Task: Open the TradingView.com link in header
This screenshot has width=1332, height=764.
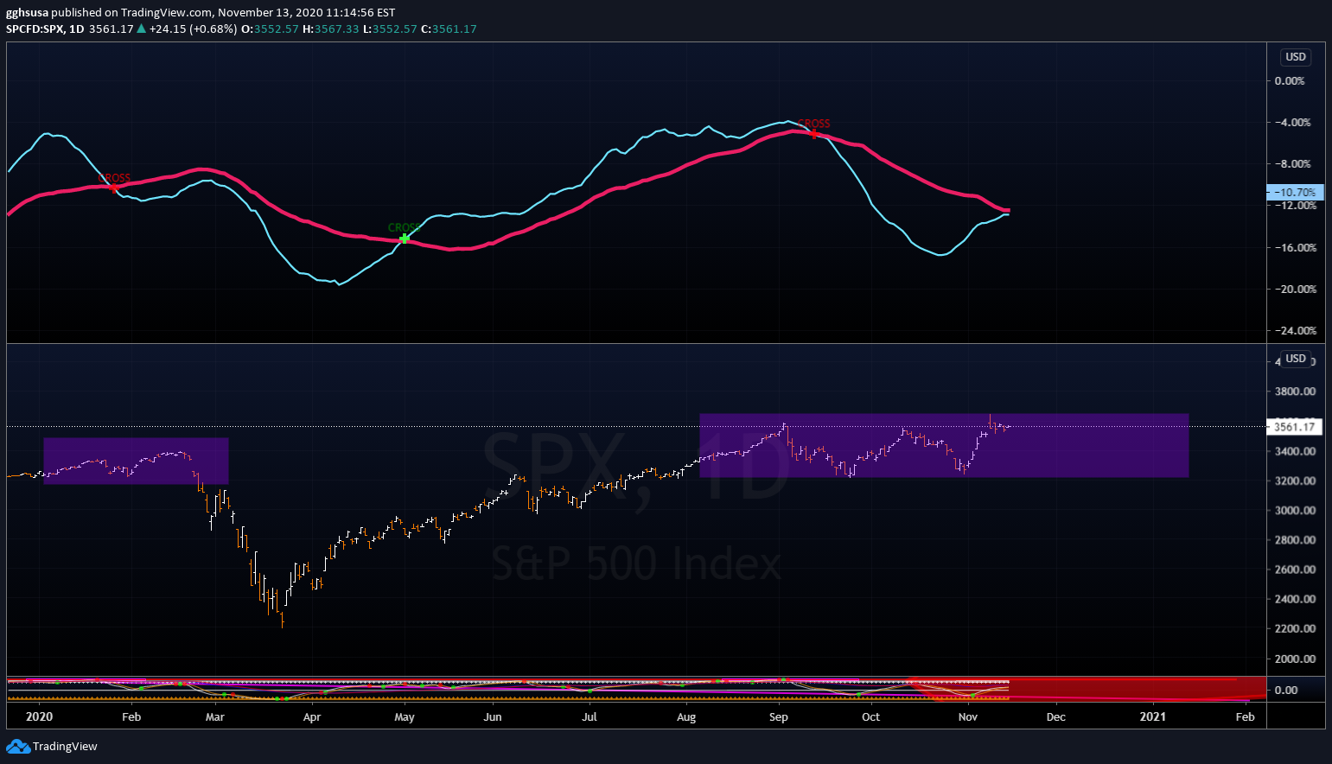Action: 167,12
